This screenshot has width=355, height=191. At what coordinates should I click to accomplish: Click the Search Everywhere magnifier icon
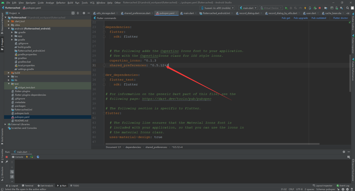pyautogui.click(x=348, y=8)
